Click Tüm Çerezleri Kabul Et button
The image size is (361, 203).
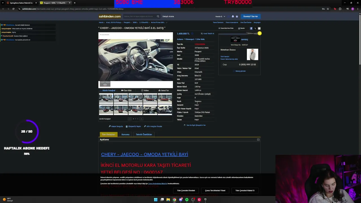click(x=245, y=191)
